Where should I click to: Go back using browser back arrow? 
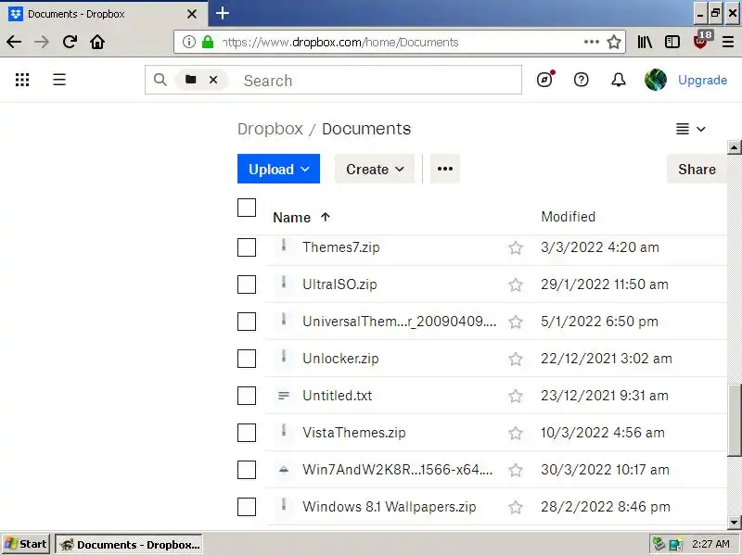click(x=14, y=42)
